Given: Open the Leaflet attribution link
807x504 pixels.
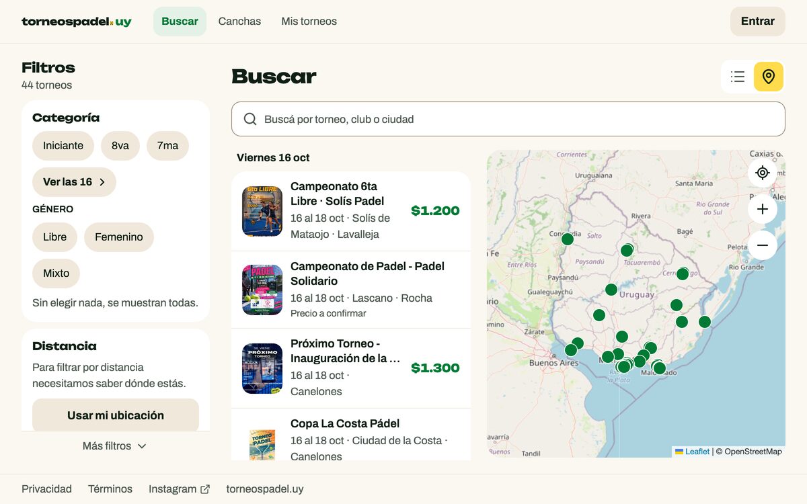Looking at the screenshot, I should pos(692,452).
